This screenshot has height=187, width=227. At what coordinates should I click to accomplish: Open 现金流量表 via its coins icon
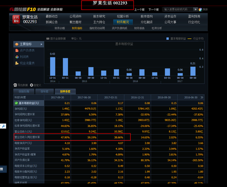click(17, 63)
